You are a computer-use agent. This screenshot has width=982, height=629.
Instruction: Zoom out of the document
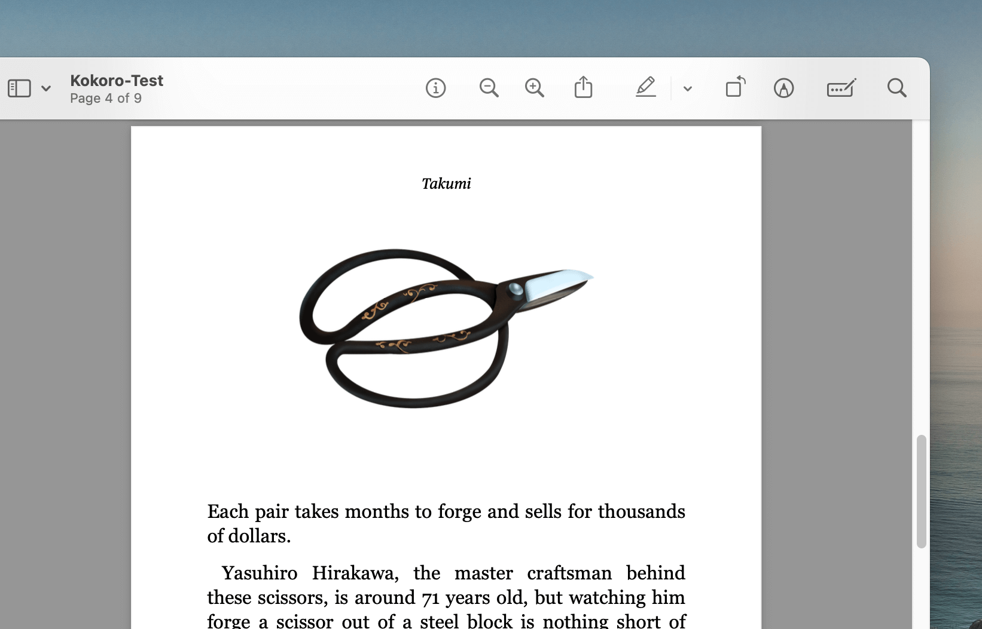pos(489,88)
